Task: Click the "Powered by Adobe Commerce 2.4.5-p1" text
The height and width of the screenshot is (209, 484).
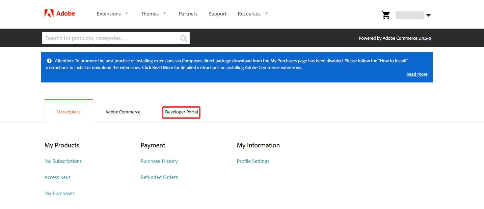Action: (396, 38)
